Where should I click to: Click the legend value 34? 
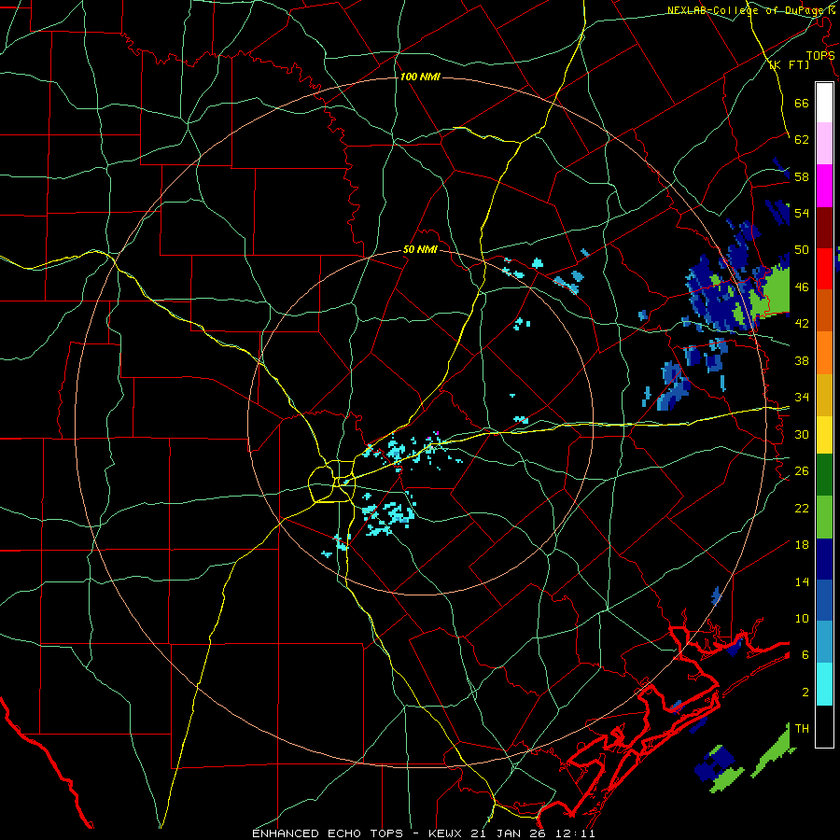tap(802, 398)
